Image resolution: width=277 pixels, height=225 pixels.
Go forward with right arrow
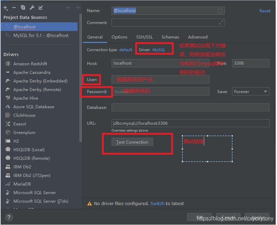(77, 8)
